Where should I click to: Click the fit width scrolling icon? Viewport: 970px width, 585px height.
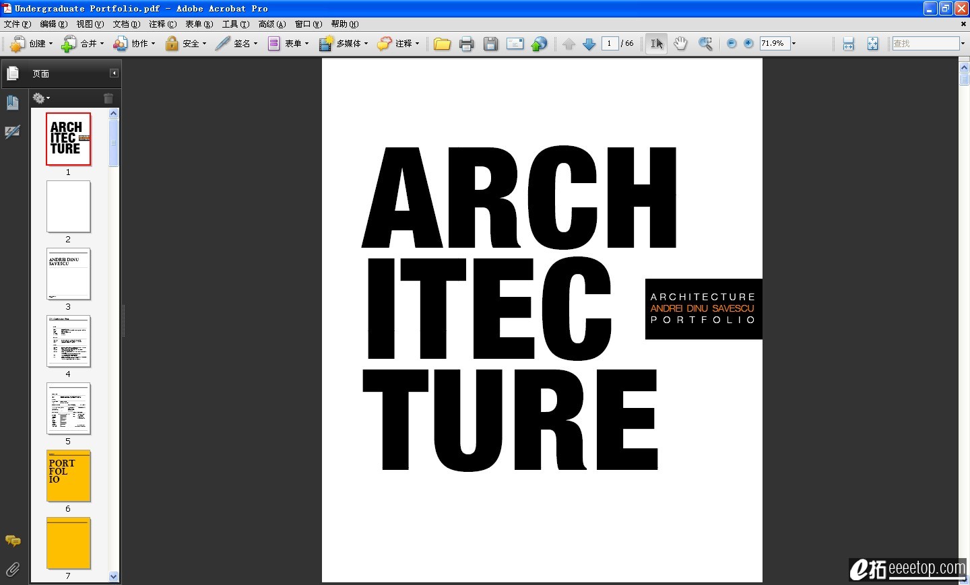point(848,44)
